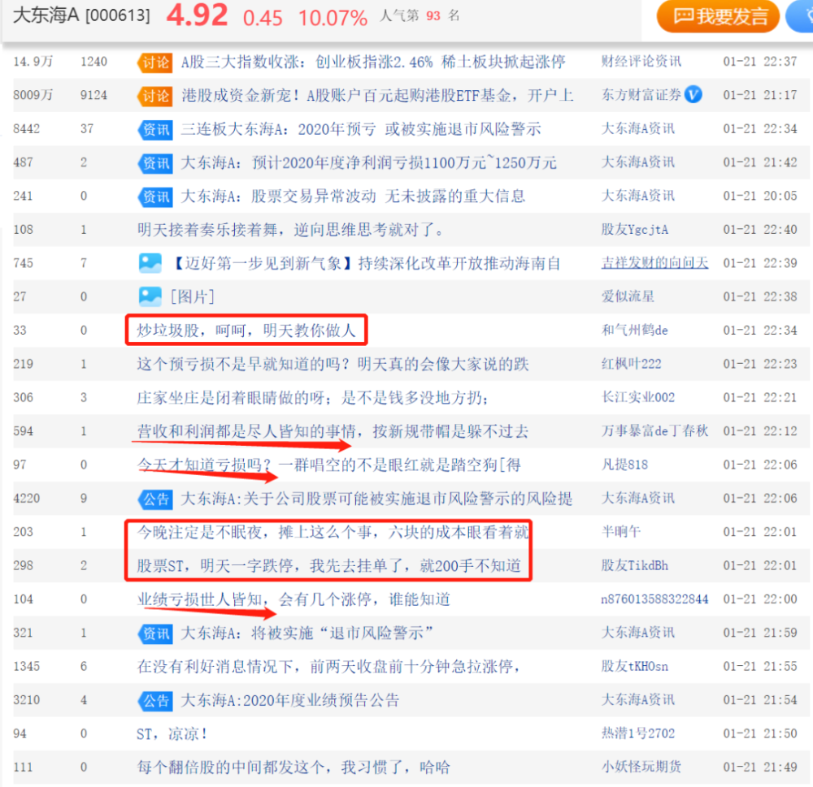Click the 资讯 tag on 预计2020年度净利润亏损 post

click(155, 163)
